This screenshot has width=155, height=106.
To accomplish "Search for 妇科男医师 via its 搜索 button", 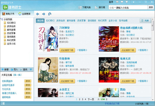I will pyautogui.click(x=28, y=81).
